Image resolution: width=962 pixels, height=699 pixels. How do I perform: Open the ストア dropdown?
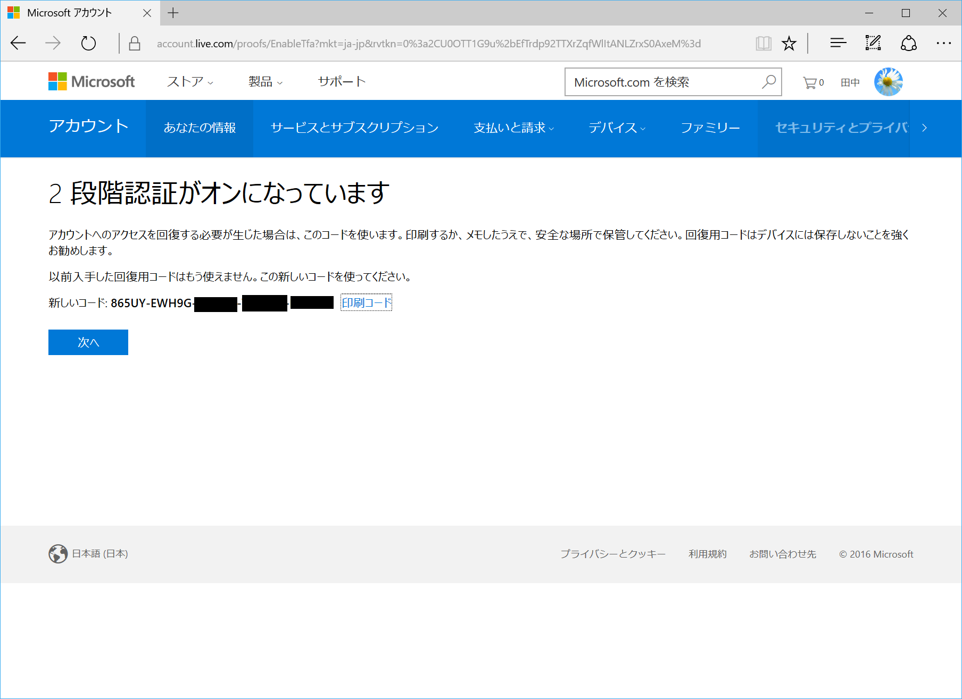188,81
